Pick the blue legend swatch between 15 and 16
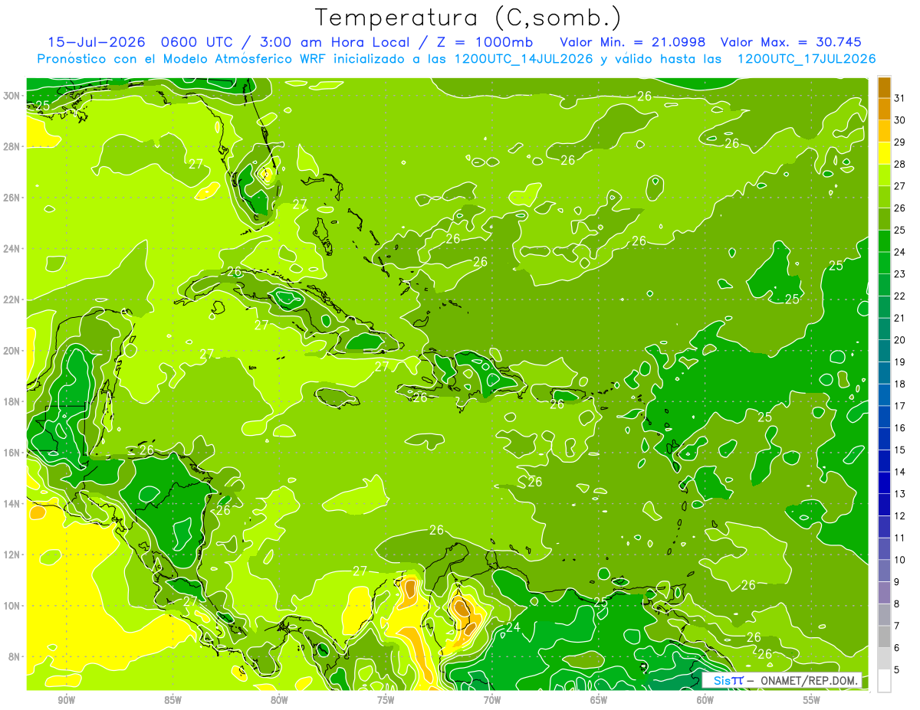 coord(884,438)
